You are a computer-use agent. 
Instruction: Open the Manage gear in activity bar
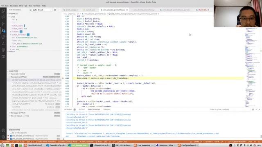pos(3,137)
